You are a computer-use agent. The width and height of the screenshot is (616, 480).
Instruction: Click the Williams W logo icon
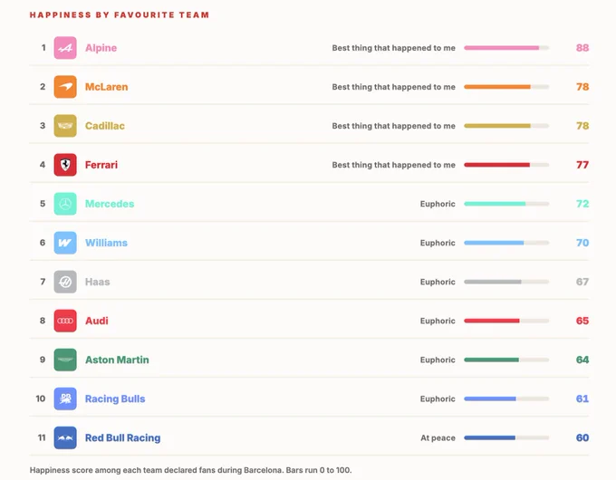[65, 243]
